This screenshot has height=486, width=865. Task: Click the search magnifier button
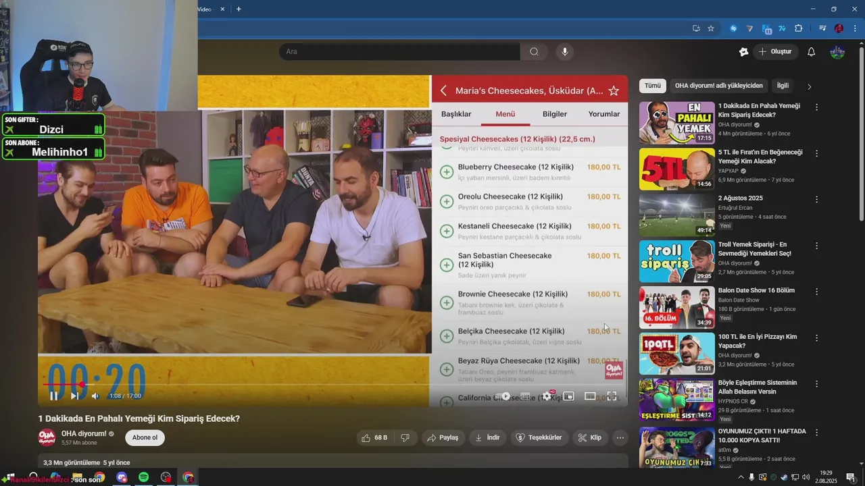coord(534,51)
